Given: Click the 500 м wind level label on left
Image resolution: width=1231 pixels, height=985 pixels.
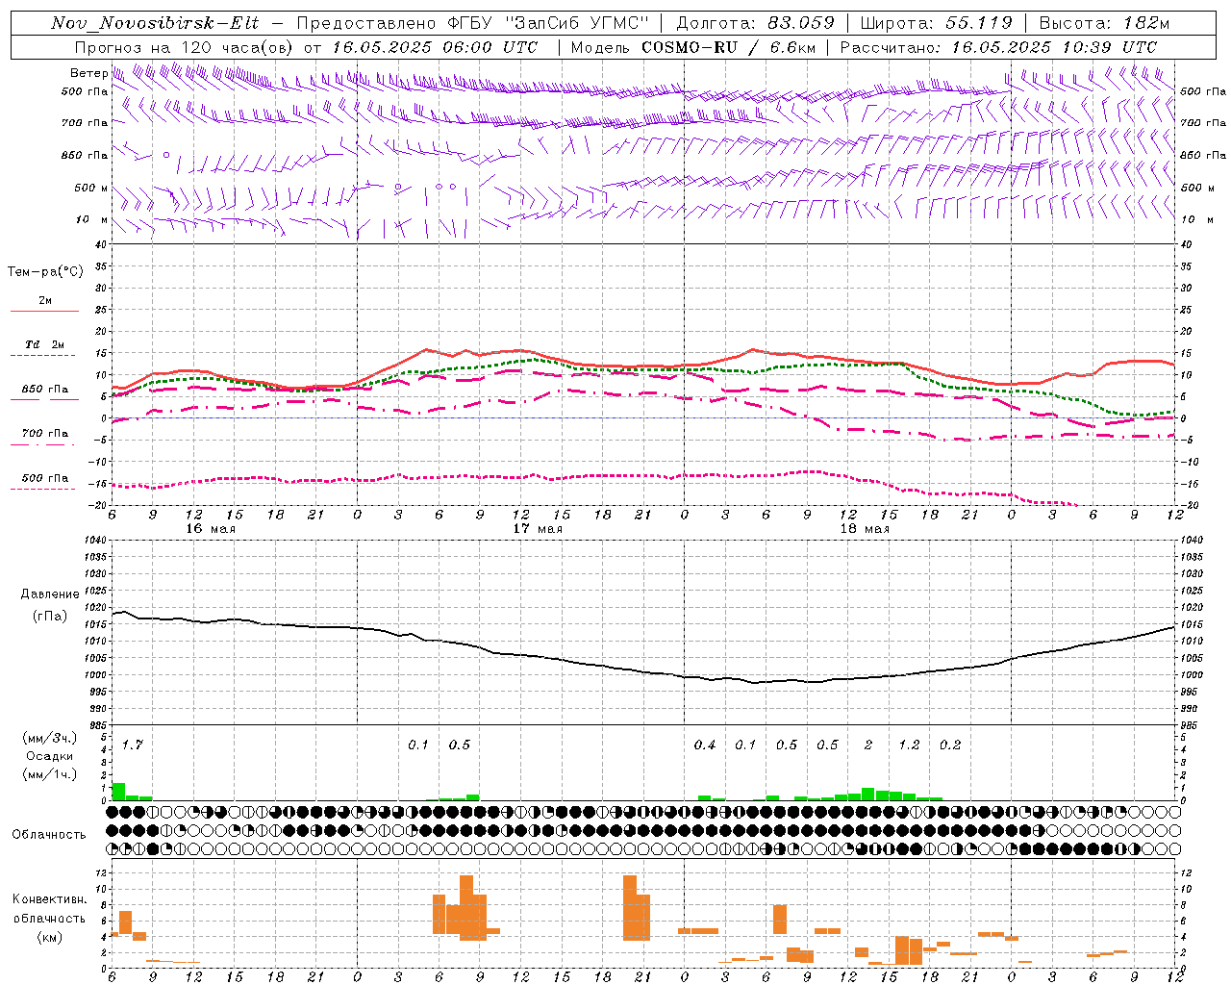Looking at the screenshot, I should [x=91, y=188].
